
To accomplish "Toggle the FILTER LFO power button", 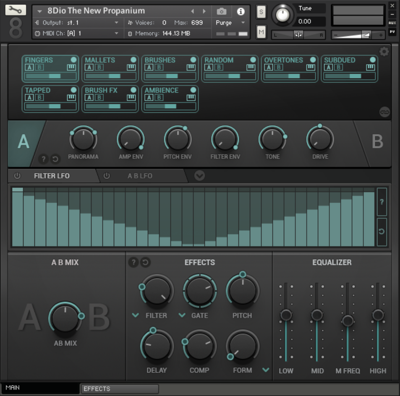I will (17, 176).
